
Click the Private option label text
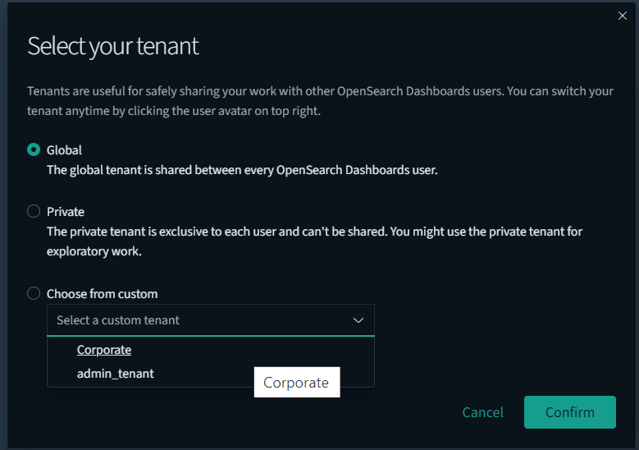pyautogui.click(x=66, y=212)
